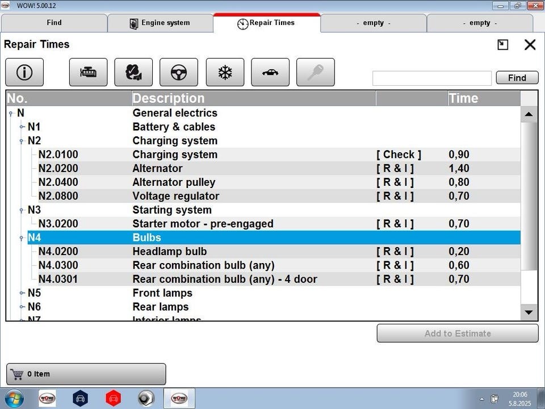
Task: Select the engine category icon
Action: pos(88,73)
